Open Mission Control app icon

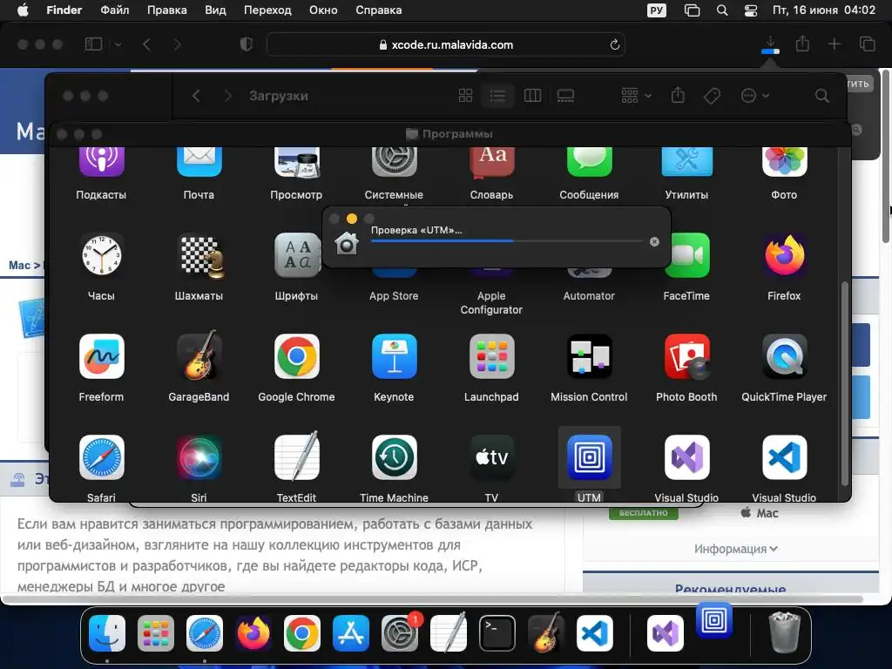point(589,356)
